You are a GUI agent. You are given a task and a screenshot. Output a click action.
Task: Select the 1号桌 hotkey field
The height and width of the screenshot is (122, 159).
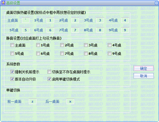point(50,20)
